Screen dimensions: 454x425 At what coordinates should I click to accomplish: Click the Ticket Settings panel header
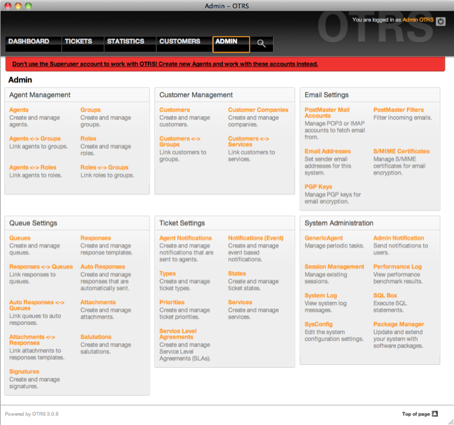[225, 223]
